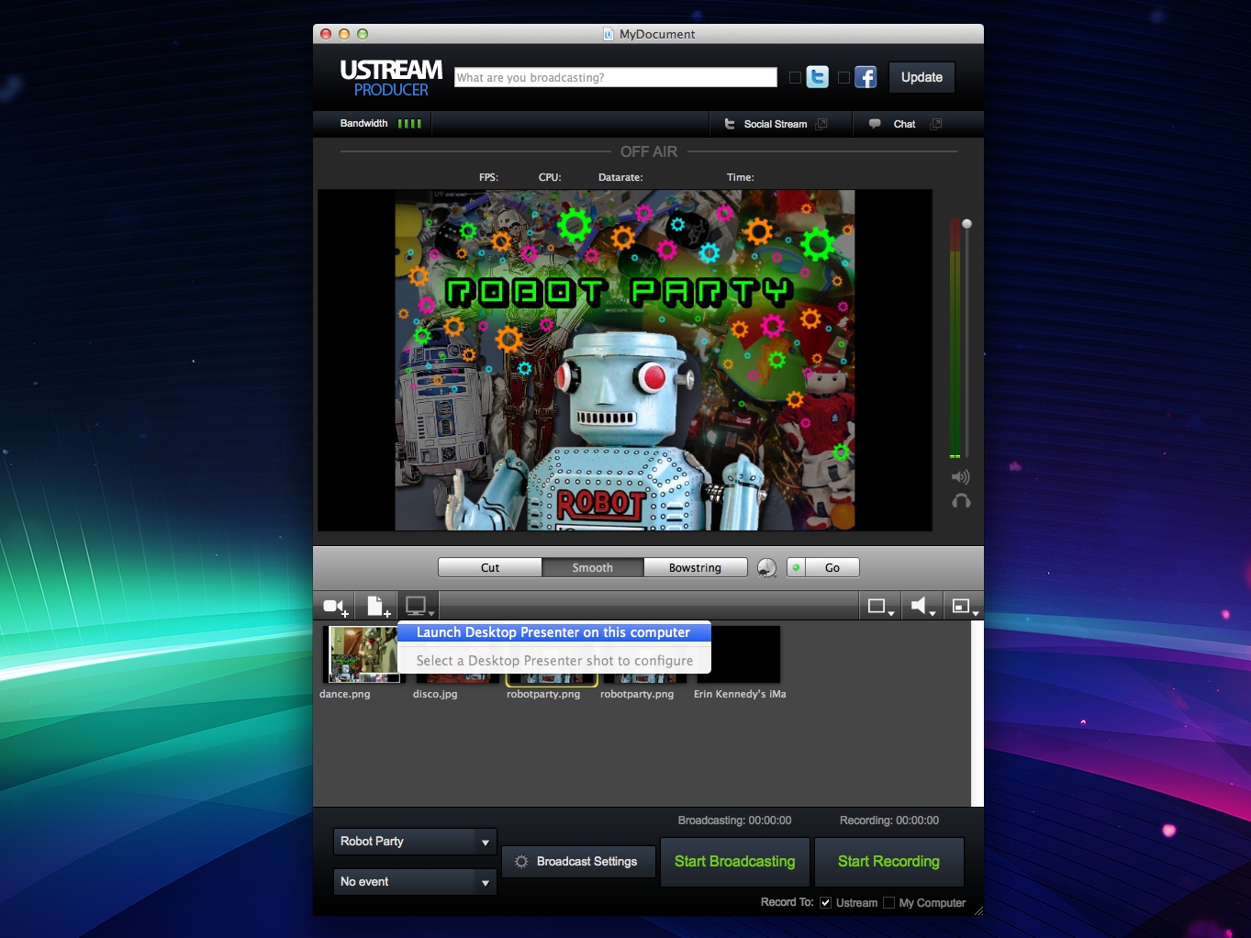Check Record To My Computer checkbox
The image size is (1251, 938).
[x=888, y=903]
